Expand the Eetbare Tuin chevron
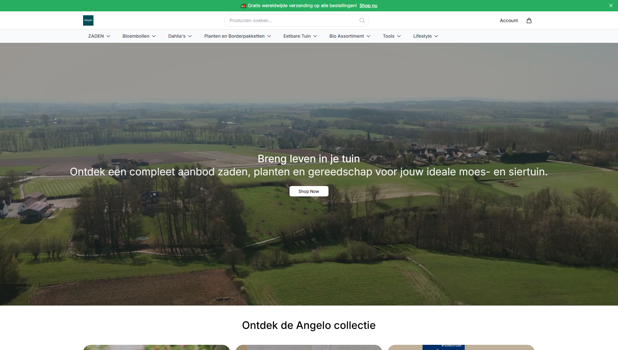 (315, 36)
